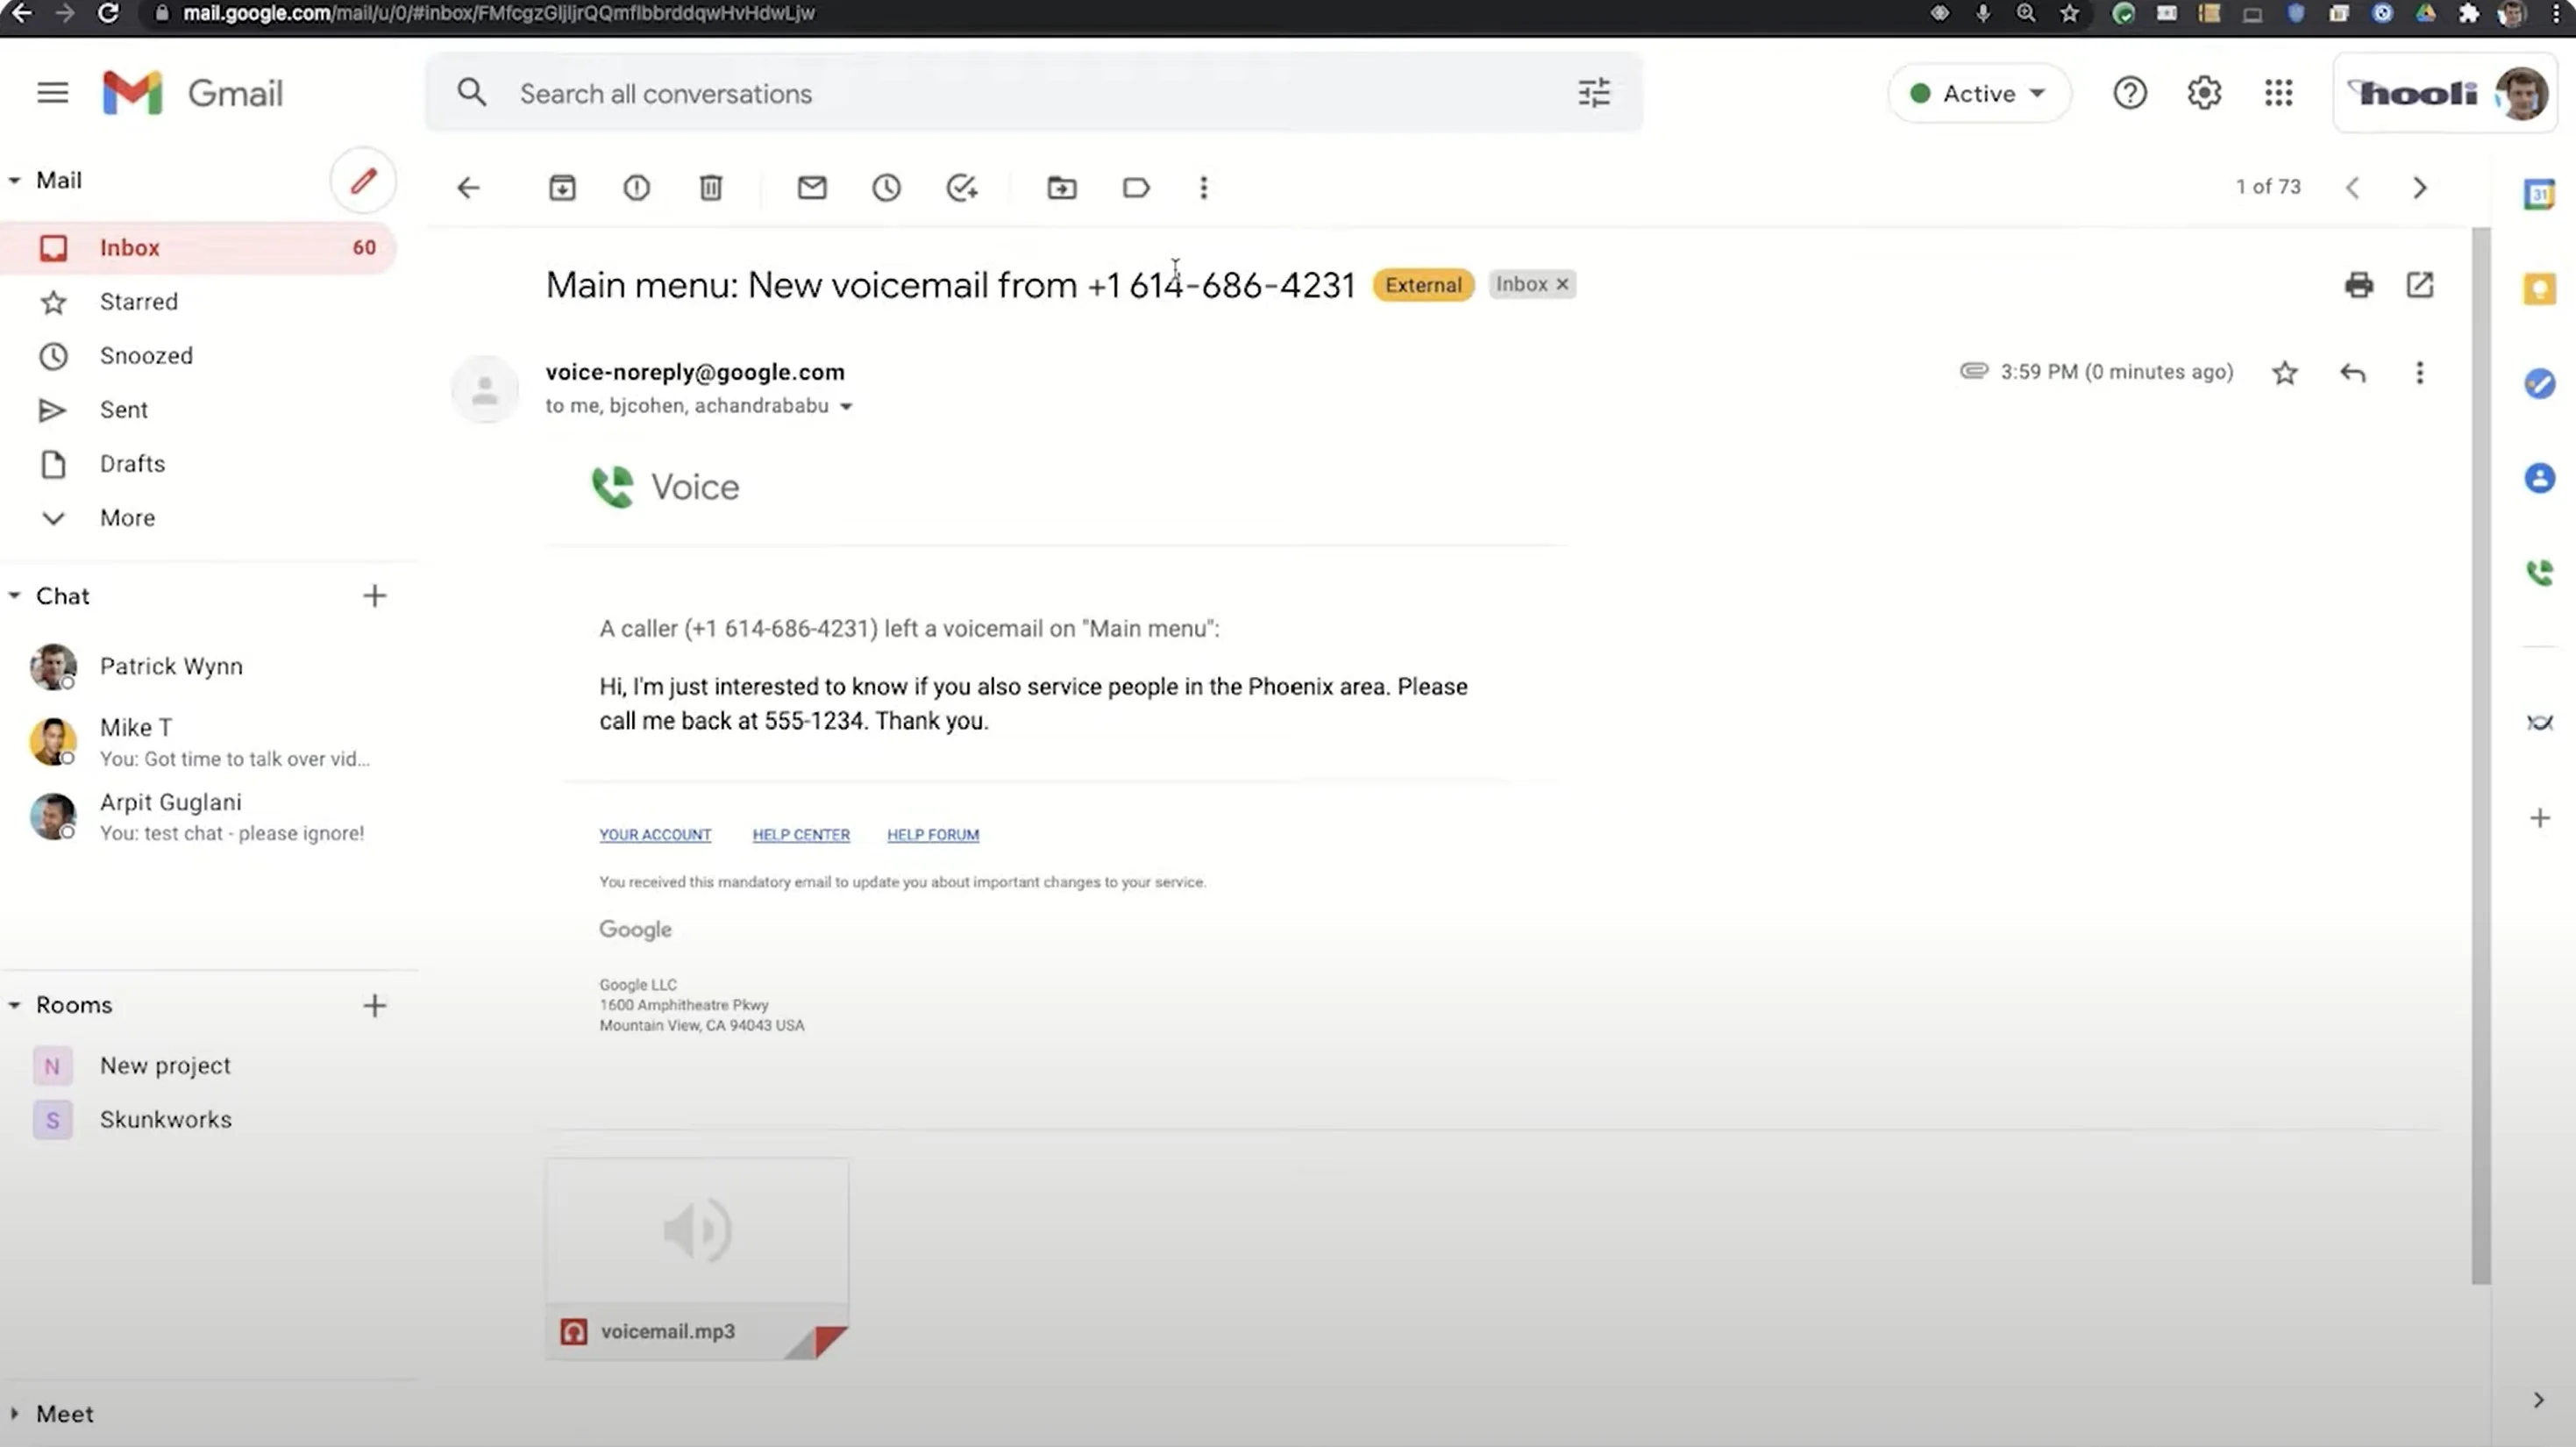This screenshot has width=2576, height=1447.
Task: Click the snooze clock icon
Action: (x=886, y=188)
